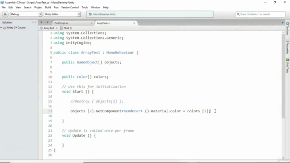Close the MonoDevelop window
Viewport: 290px width, 163px height.
[285, 2]
